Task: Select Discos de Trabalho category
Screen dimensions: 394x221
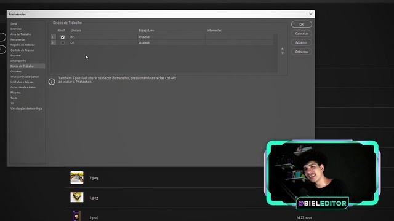Action: point(27,66)
